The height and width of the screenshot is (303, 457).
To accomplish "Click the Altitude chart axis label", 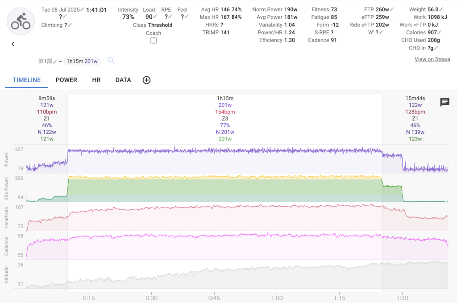I will coord(6,275).
